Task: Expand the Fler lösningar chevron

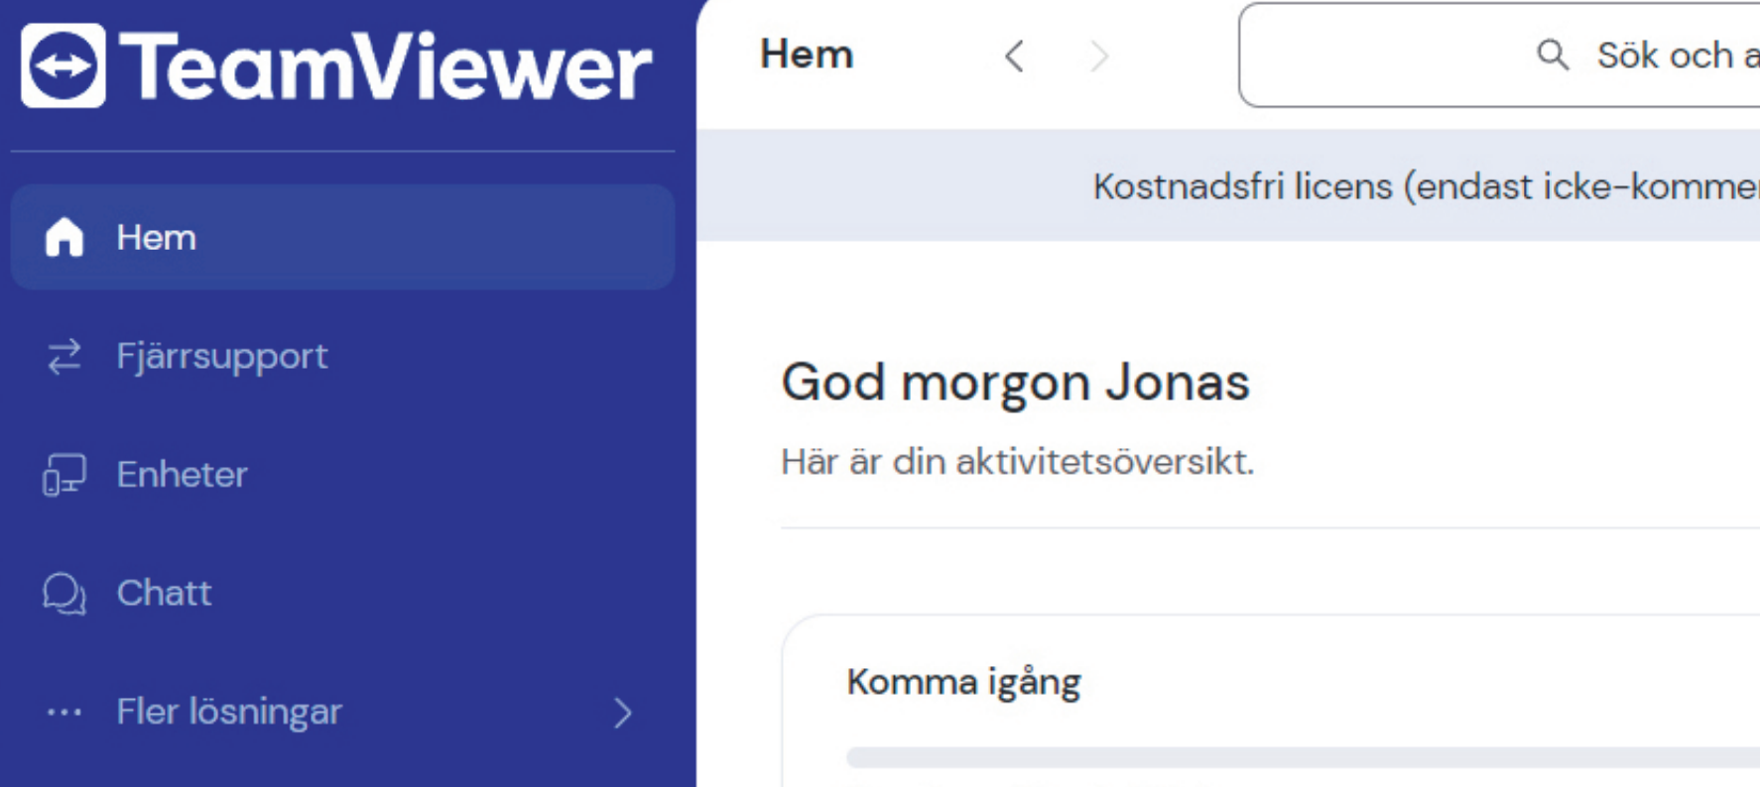Action: tap(623, 713)
